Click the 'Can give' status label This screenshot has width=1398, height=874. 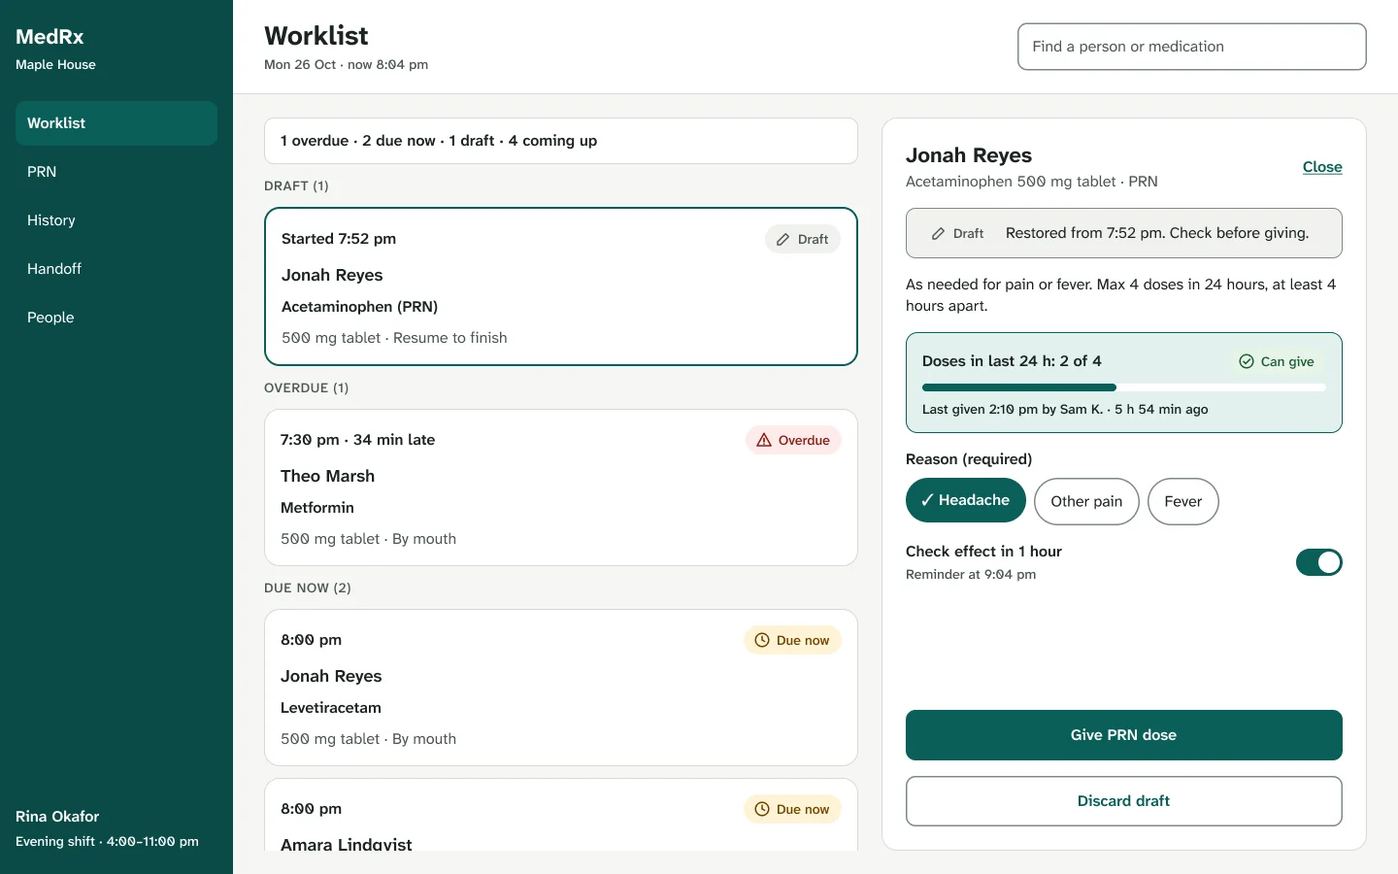click(x=1287, y=361)
